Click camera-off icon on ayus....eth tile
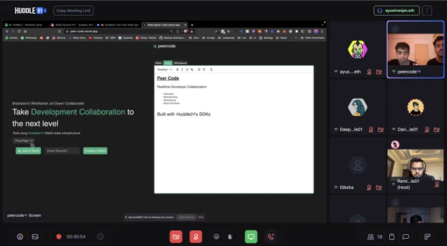Viewport: 447px width, 246px height. click(x=379, y=72)
